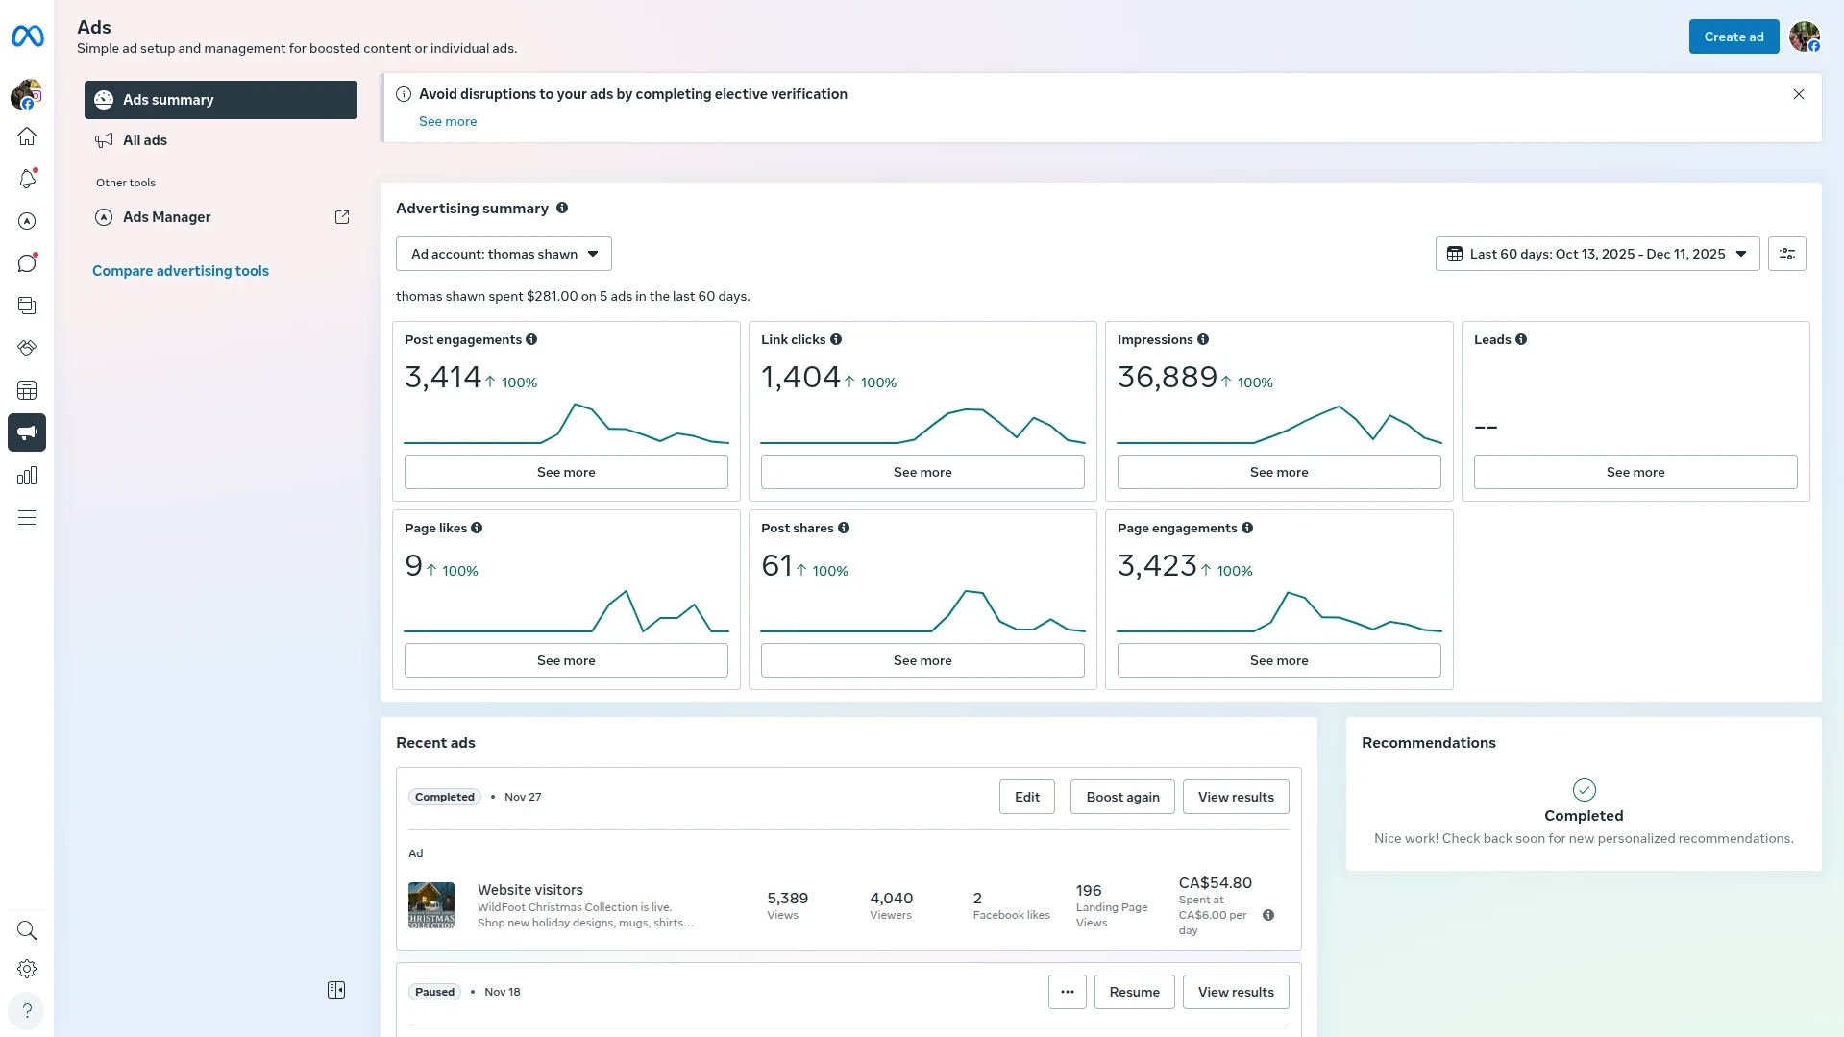
Task: Click Compare advertising tools link
Action: 181,271
